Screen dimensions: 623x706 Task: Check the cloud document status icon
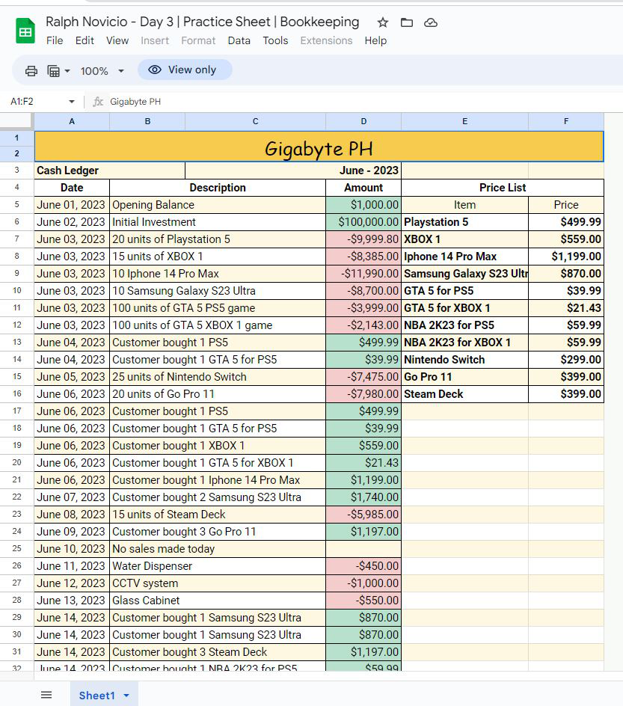tap(431, 22)
